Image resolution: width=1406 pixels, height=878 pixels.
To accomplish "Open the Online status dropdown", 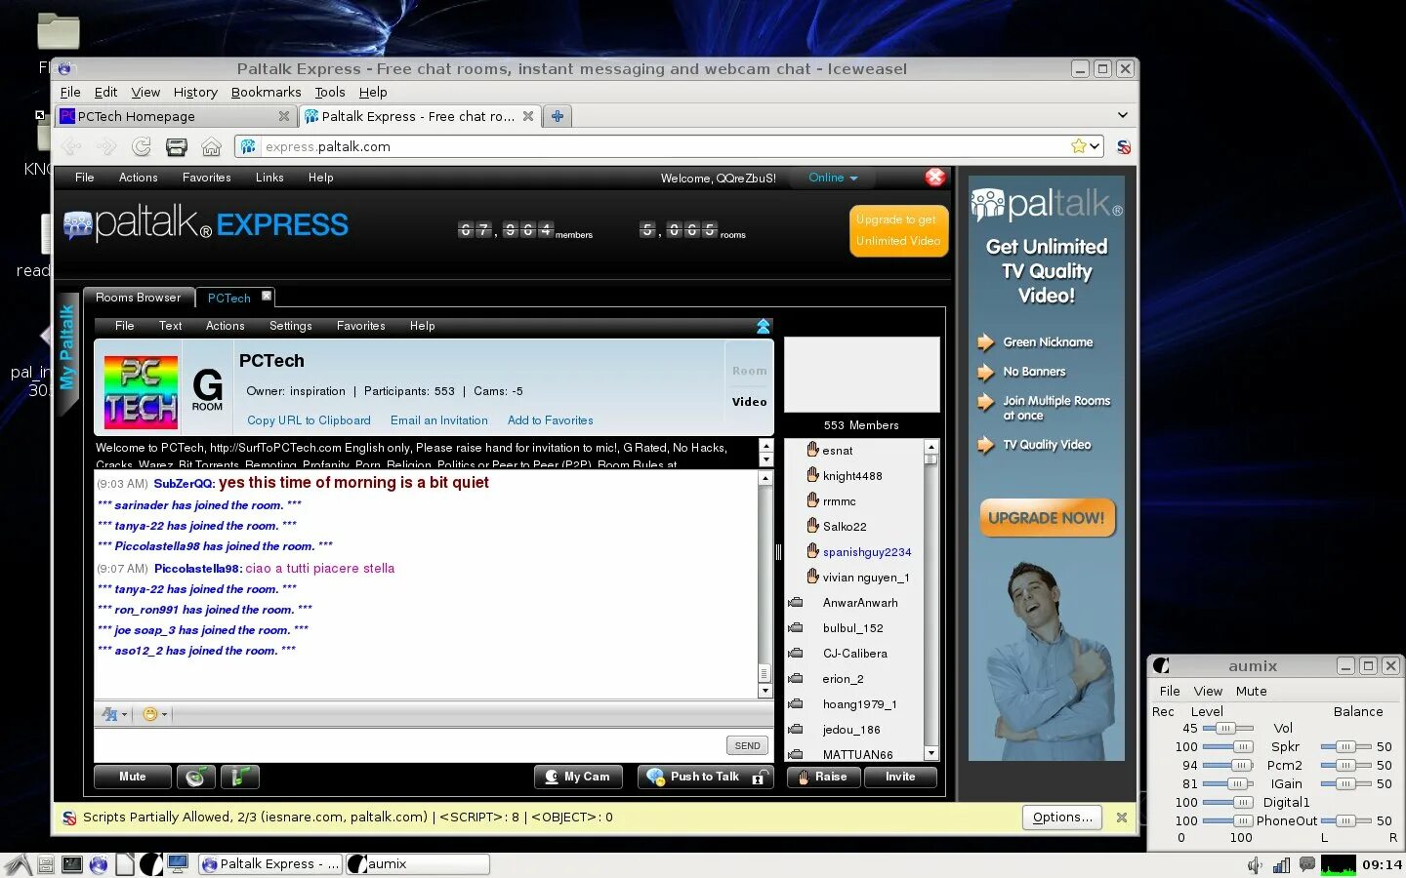I will pyautogui.click(x=833, y=178).
